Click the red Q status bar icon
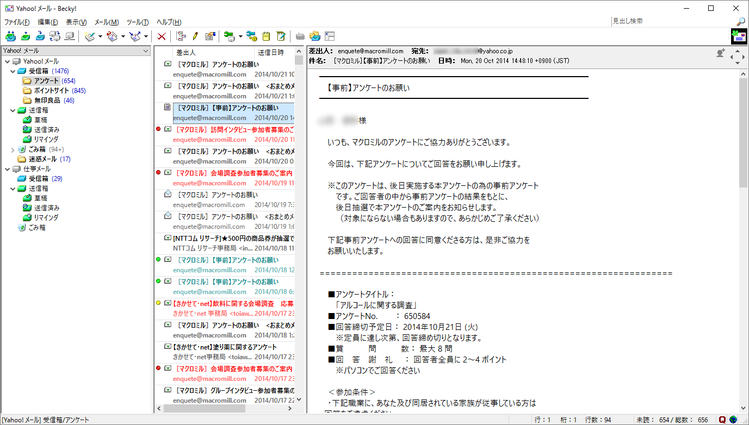Screen dimensions: 749x425 pyautogui.click(x=722, y=420)
